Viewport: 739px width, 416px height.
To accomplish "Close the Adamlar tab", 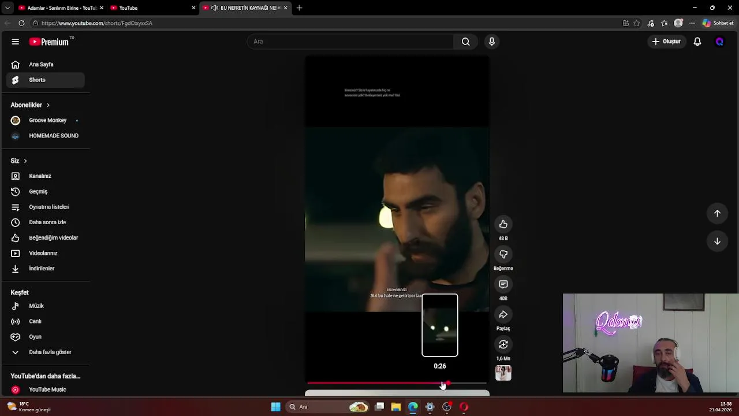I will click(x=102, y=8).
